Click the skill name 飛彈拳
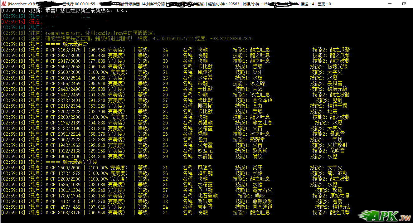The height and width of the screenshot is (223, 413). click(258, 139)
